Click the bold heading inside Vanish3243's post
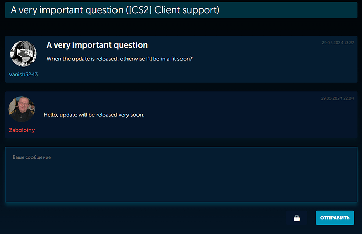362x234 pixels. pyautogui.click(x=97, y=46)
